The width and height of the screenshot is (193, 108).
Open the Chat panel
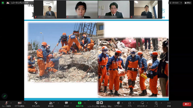tap(66, 103)
